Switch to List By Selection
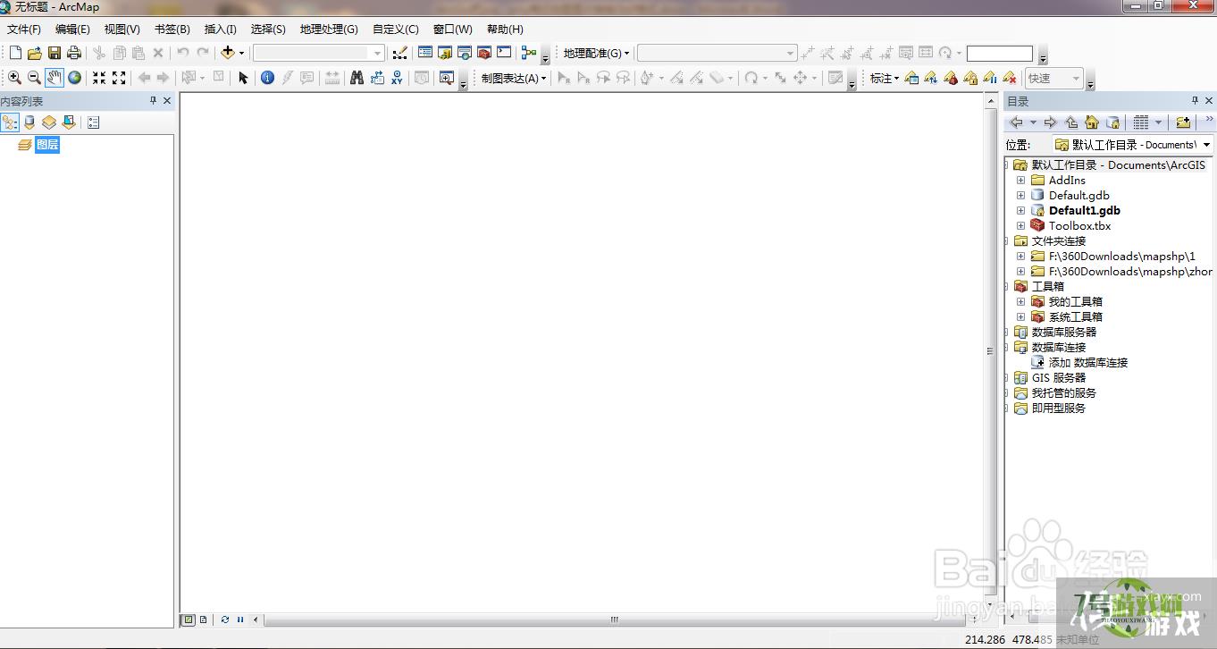The width and height of the screenshot is (1217, 649). [69, 122]
